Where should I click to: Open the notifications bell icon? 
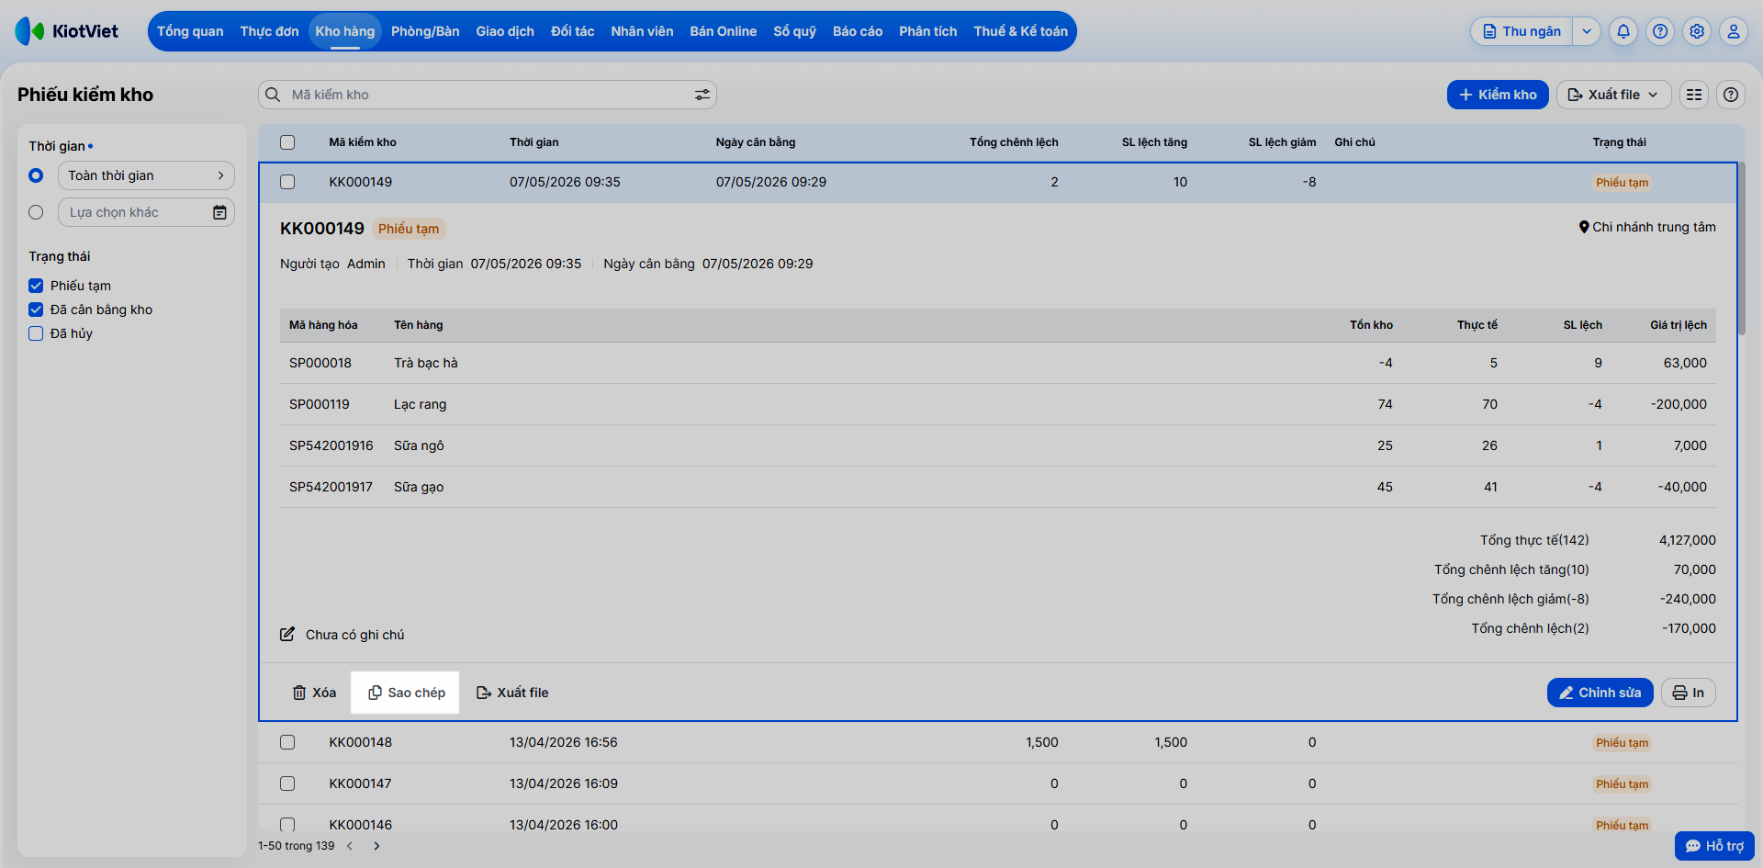pyautogui.click(x=1623, y=31)
